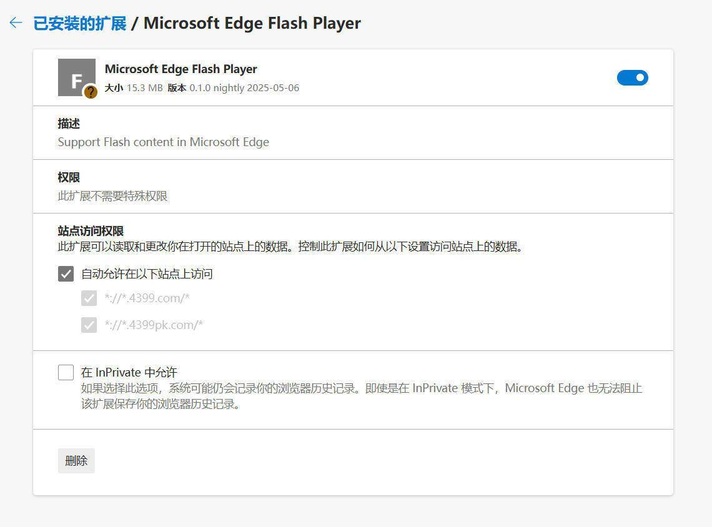Click the *.4399.com site checkbox
This screenshot has height=527, width=712.
89,298
